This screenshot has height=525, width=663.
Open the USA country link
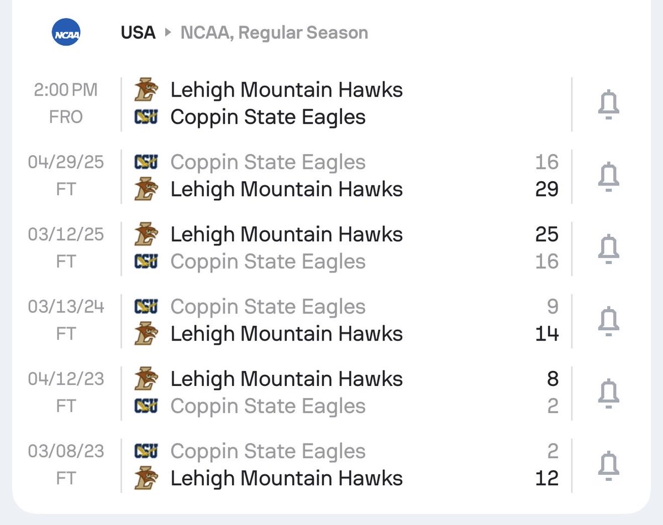coord(138,33)
